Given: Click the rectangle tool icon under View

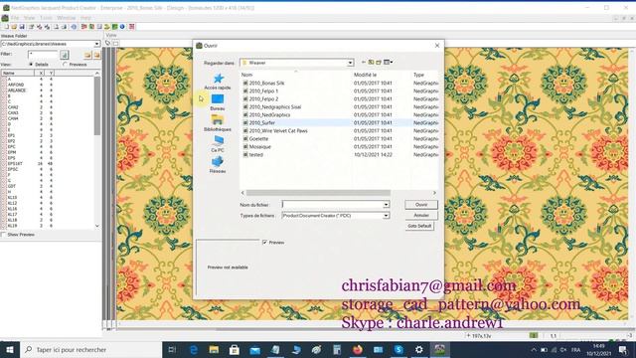Looking at the screenshot, I should [x=115, y=43].
